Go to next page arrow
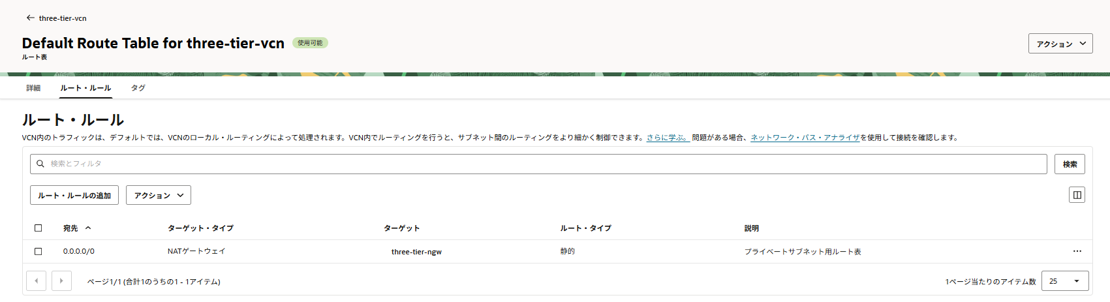The width and height of the screenshot is (1110, 302). tap(61, 281)
